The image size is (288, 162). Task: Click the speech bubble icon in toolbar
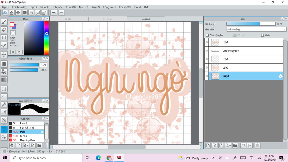pyautogui.click(x=18, y=13)
